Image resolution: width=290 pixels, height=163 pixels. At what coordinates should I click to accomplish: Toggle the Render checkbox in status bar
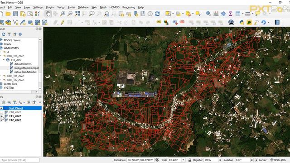click(256, 160)
